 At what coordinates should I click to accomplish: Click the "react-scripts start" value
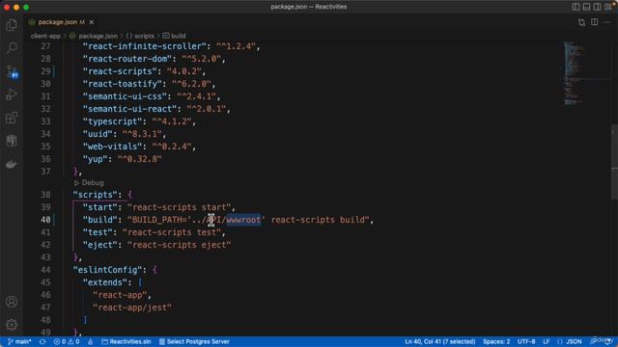(180, 207)
